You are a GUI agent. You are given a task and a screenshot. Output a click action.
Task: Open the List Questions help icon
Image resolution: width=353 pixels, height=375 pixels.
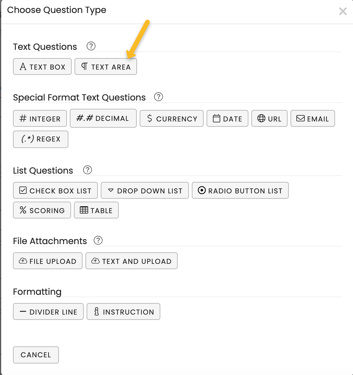(87, 170)
